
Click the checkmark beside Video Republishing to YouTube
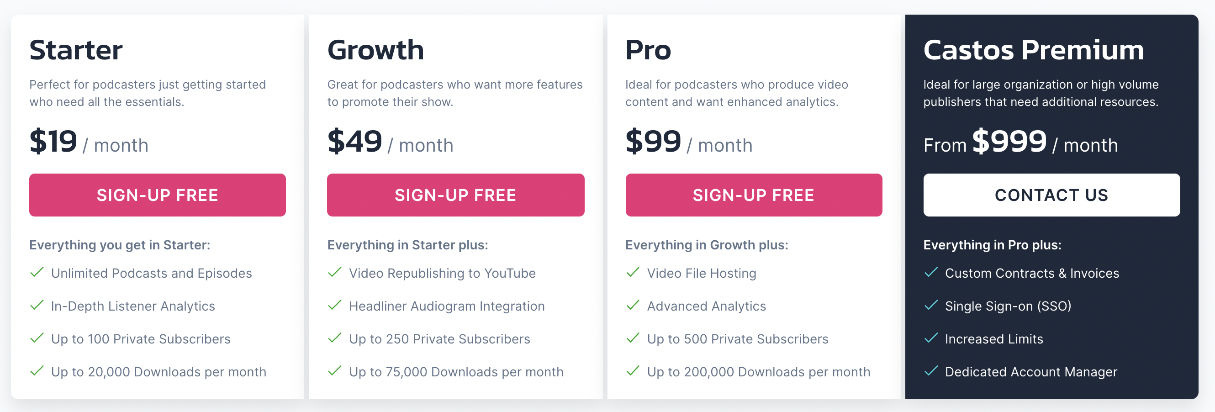[x=335, y=273]
